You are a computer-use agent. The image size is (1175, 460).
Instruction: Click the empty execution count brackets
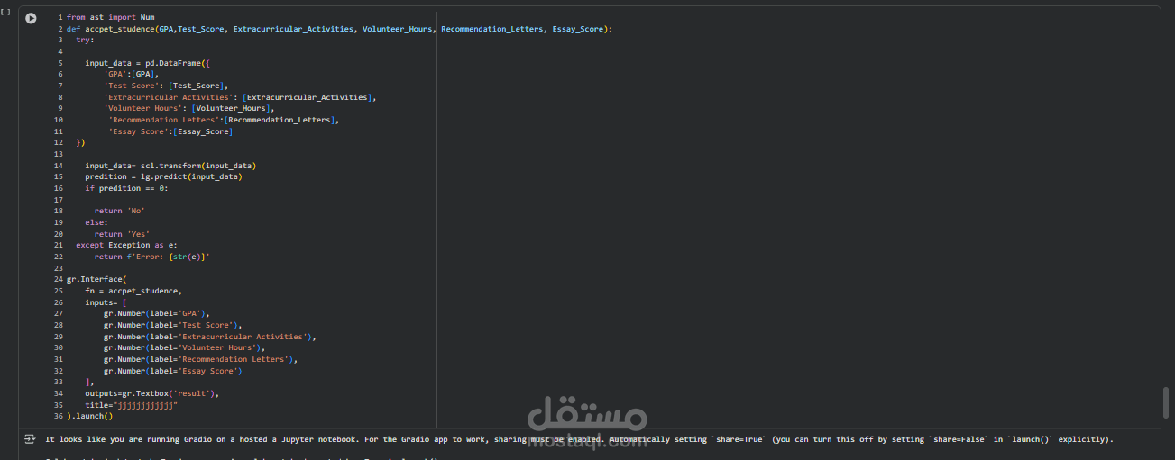pos(7,13)
